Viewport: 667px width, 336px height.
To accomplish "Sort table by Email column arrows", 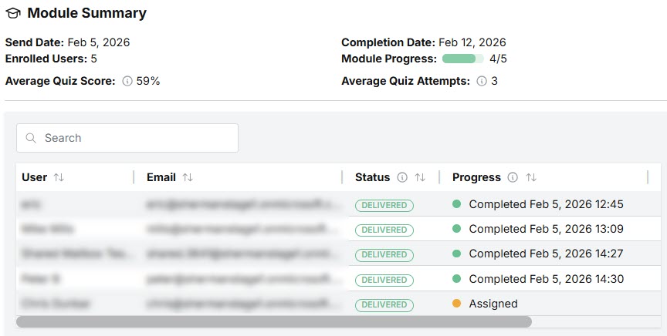I will (x=188, y=177).
